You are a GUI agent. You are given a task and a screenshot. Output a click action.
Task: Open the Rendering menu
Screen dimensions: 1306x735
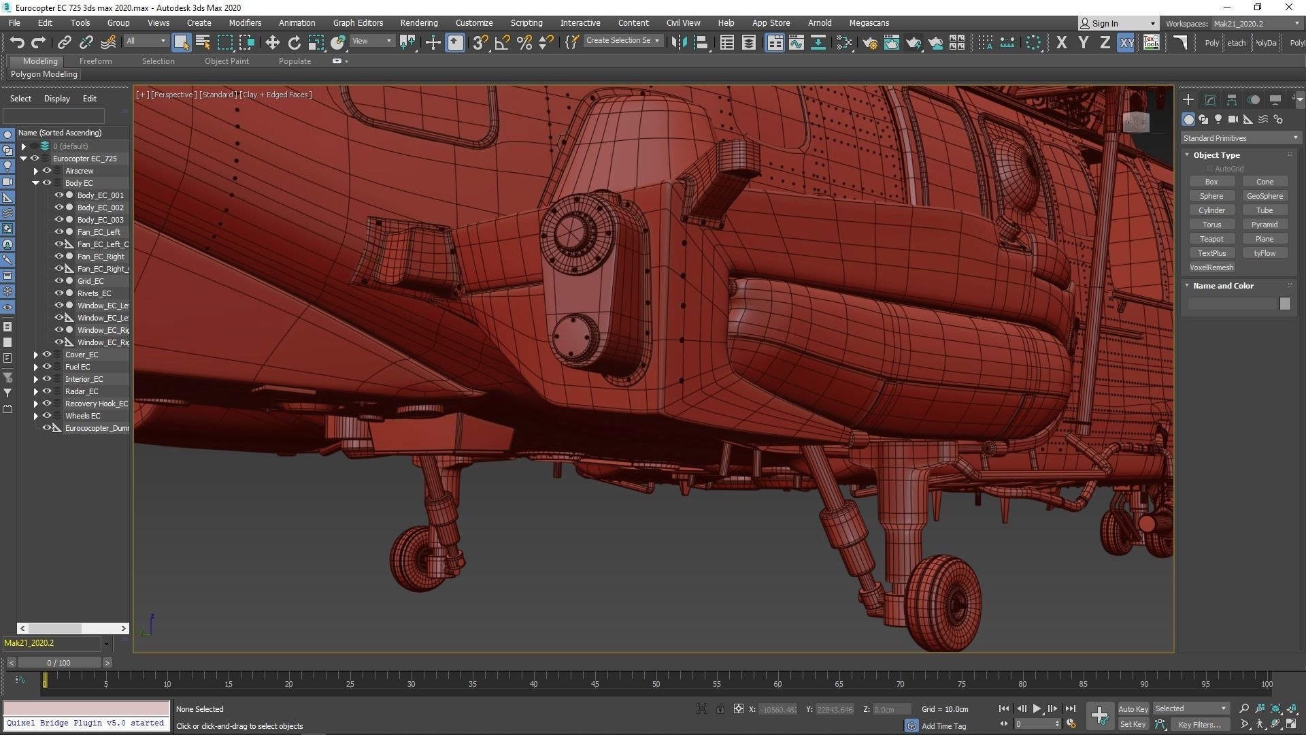418,22
